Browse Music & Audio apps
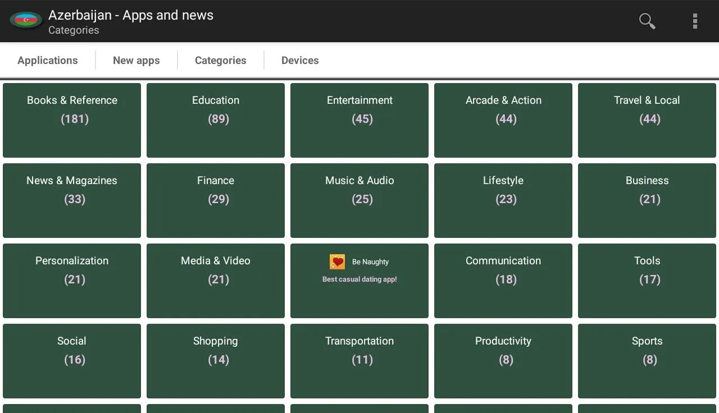 [359, 200]
